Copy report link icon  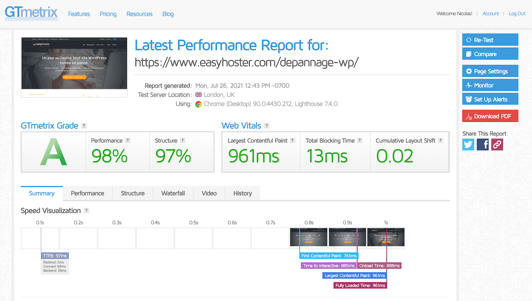(x=497, y=144)
